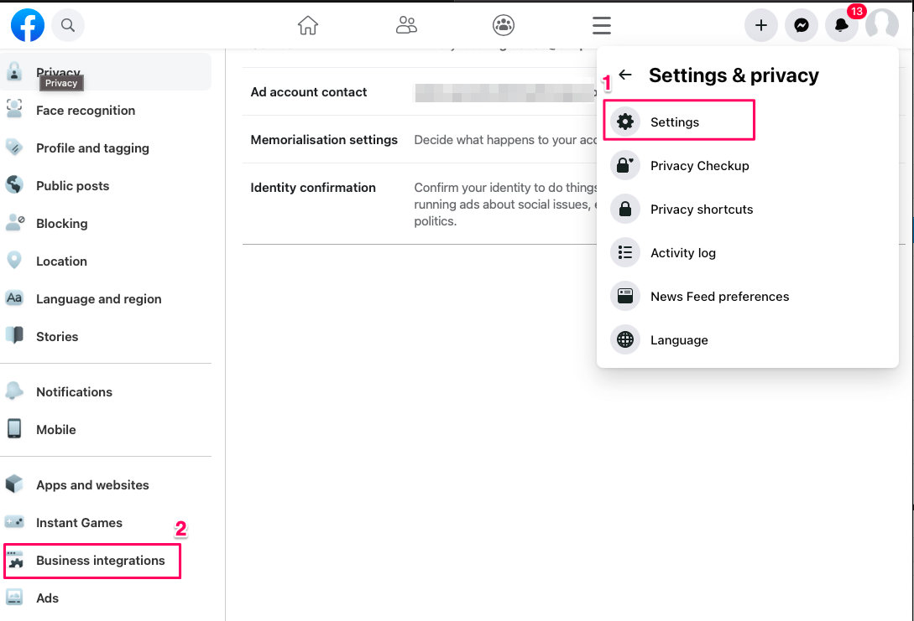The image size is (914, 621).
Task: Go back using the arrow beside Settings & privacy
Action: (625, 75)
